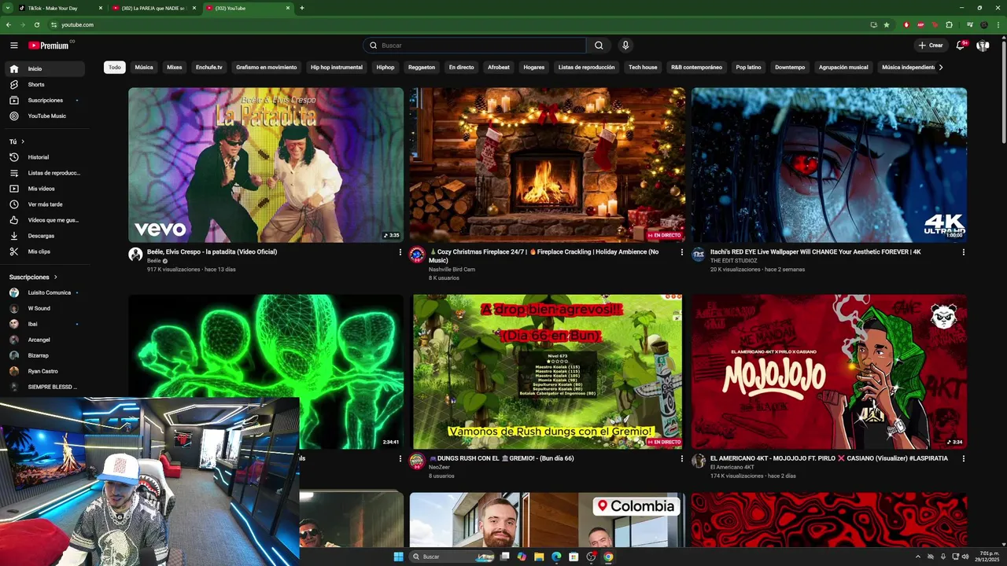Open the YouTube hamburger guide menu
1007x566 pixels.
tap(13, 46)
